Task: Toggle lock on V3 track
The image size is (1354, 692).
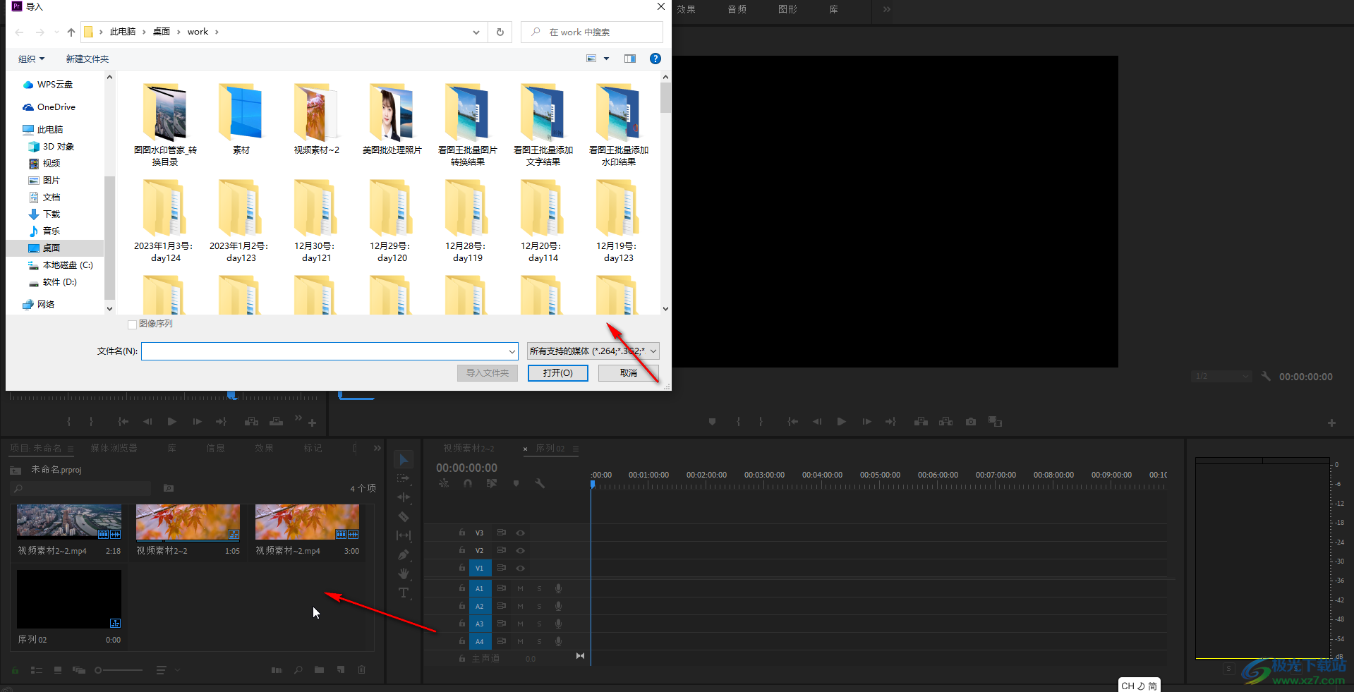Action: [x=462, y=533]
